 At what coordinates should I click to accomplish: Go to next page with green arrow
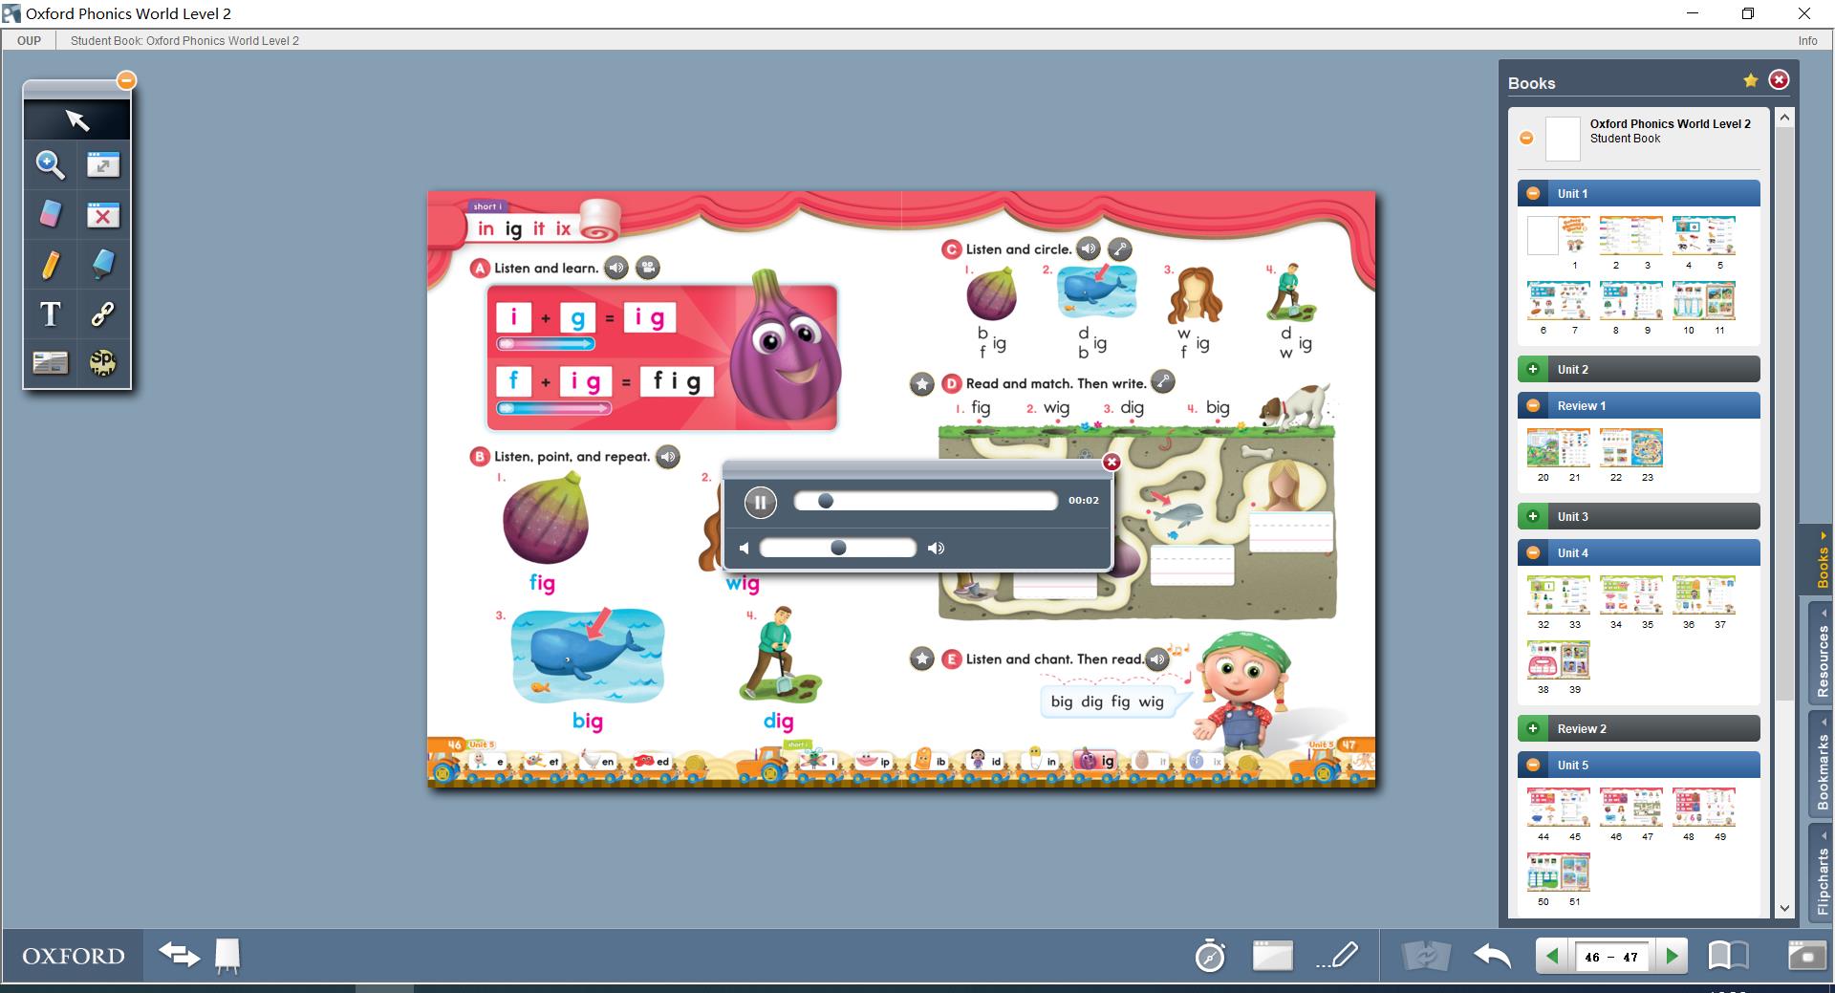click(1672, 956)
